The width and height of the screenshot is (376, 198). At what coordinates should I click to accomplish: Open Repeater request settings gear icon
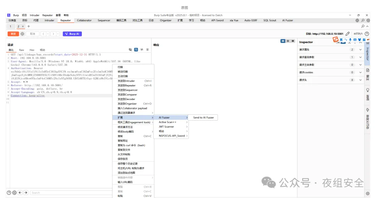coord(22,34)
